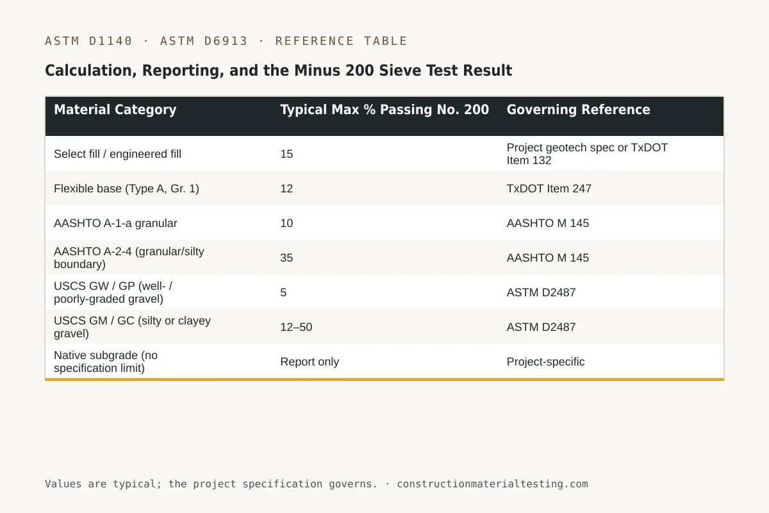Click 'AASHTO M 145' in the A-2-4 row
The width and height of the screenshot is (769, 513).
coord(547,258)
